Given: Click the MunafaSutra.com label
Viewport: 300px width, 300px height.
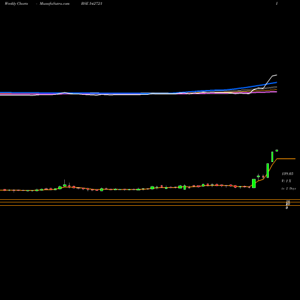Looking at the screenshot, I should pyautogui.click(x=55, y=4).
